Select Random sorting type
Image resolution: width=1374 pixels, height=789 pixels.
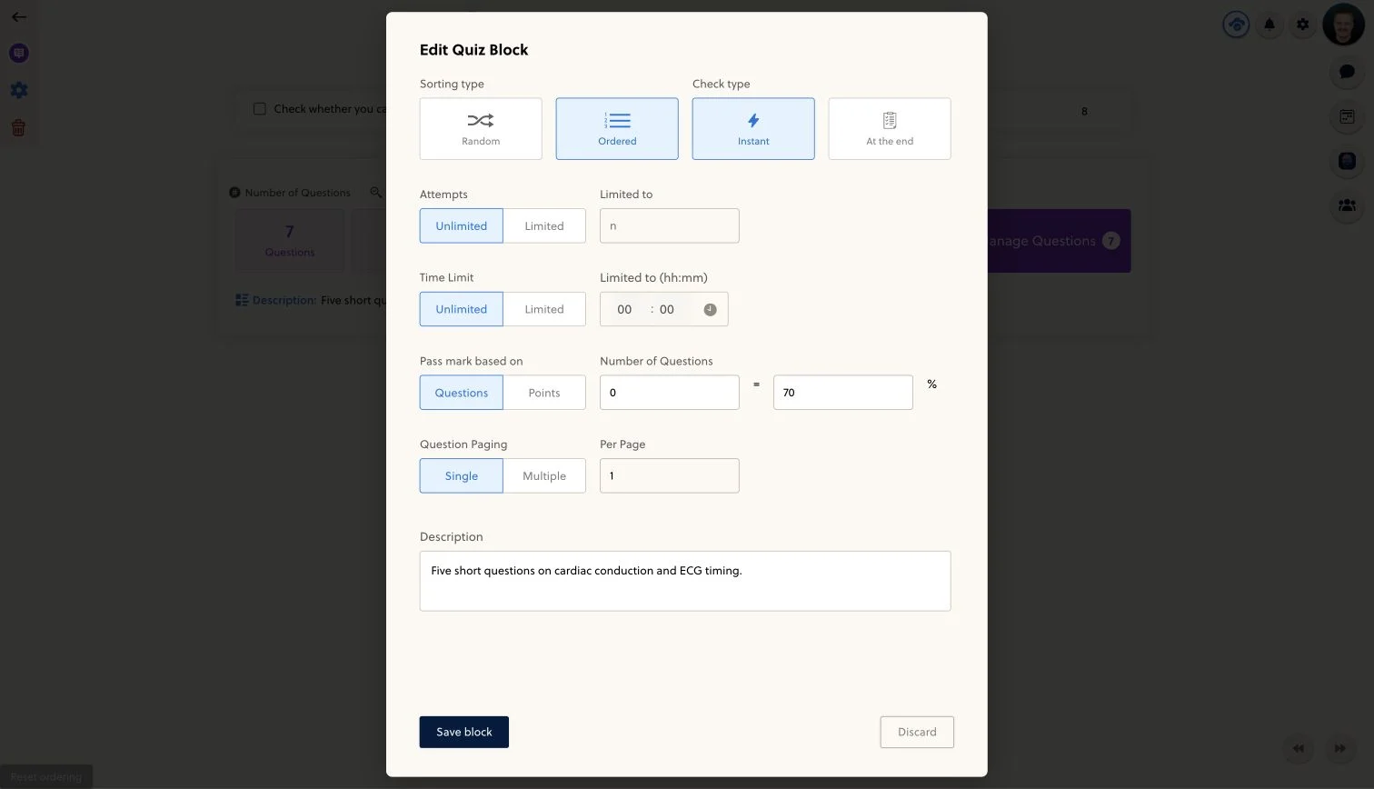click(481, 129)
